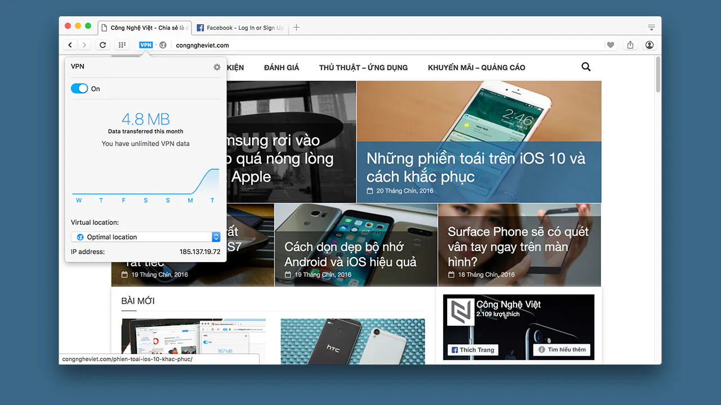Open the ĐÁNH GIÁ menu
This screenshot has width=721, height=405.
[282, 67]
